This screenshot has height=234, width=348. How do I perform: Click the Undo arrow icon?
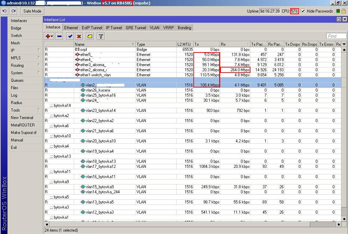pyautogui.click(x=5, y=11)
